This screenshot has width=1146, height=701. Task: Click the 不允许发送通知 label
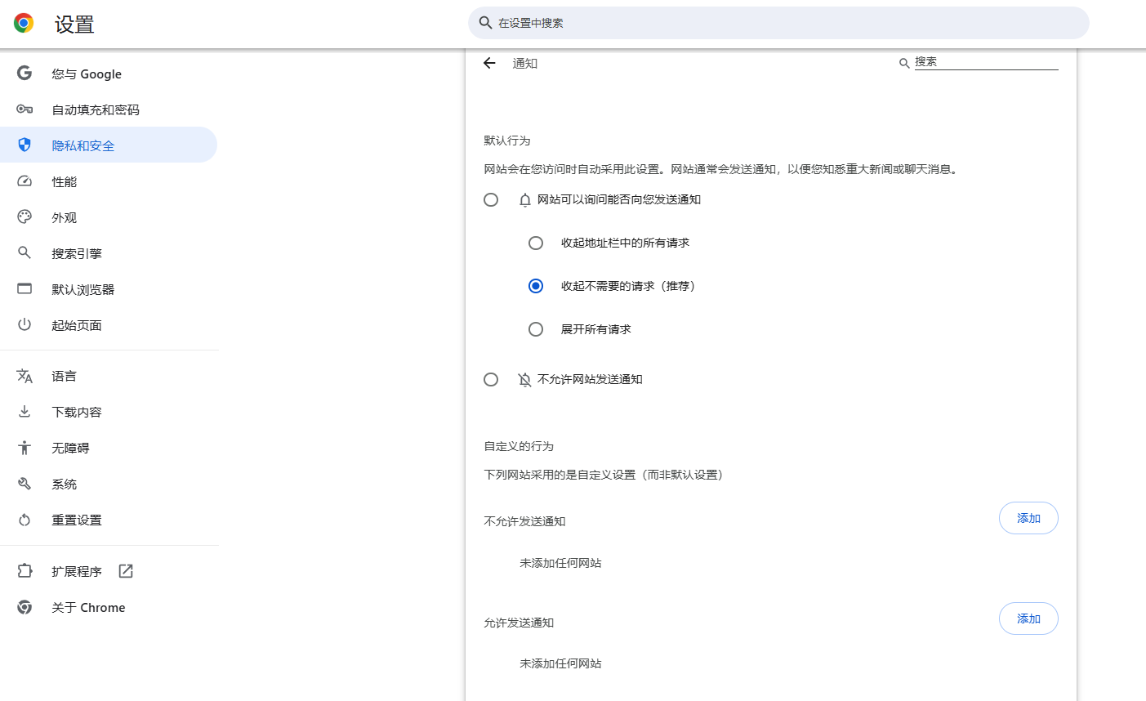coord(524,521)
